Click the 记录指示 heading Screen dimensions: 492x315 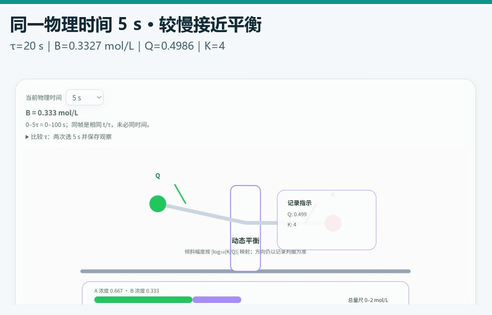[x=300, y=203]
